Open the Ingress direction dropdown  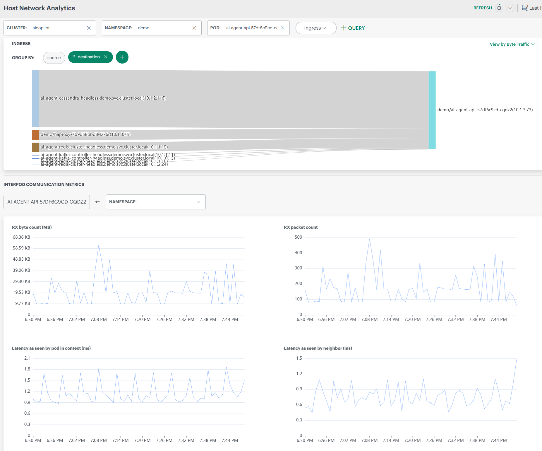315,28
